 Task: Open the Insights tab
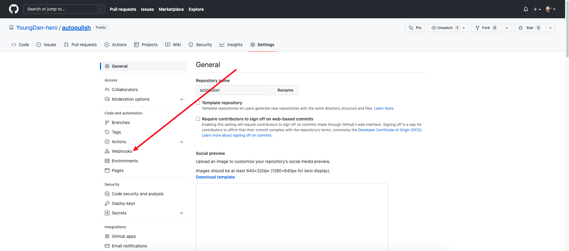tap(231, 45)
